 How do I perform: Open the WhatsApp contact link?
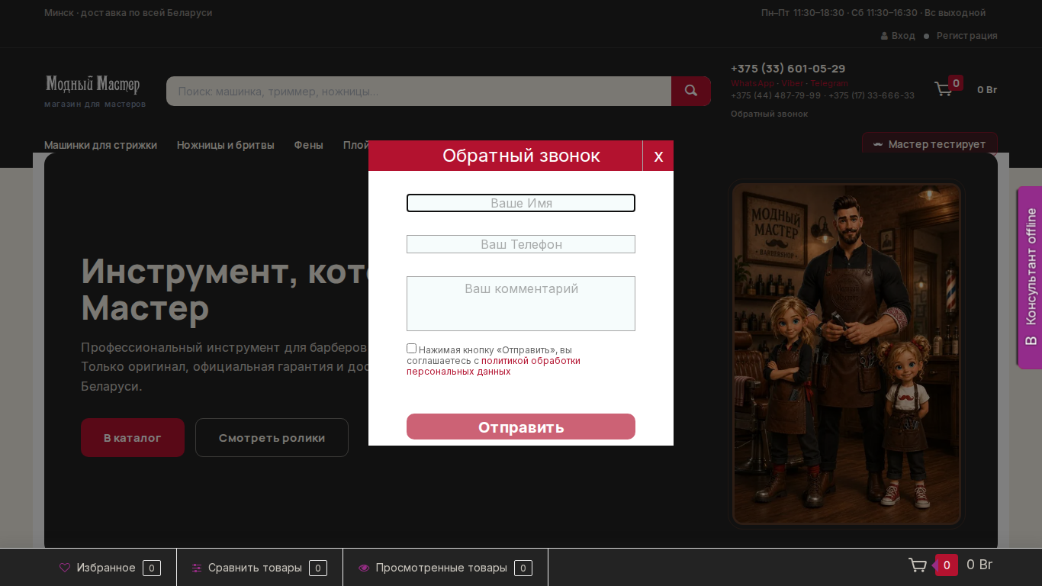tap(752, 83)
